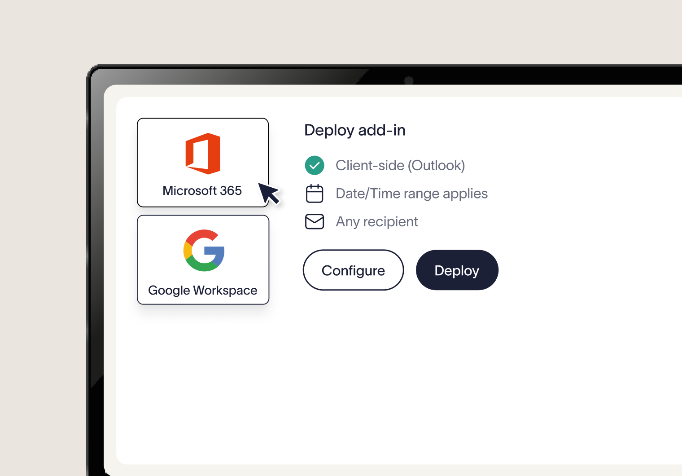The height and width of the screenshot is (476, 682).
Task: Click the 'Deploy add-in' heading
Action: click(355, 130)
